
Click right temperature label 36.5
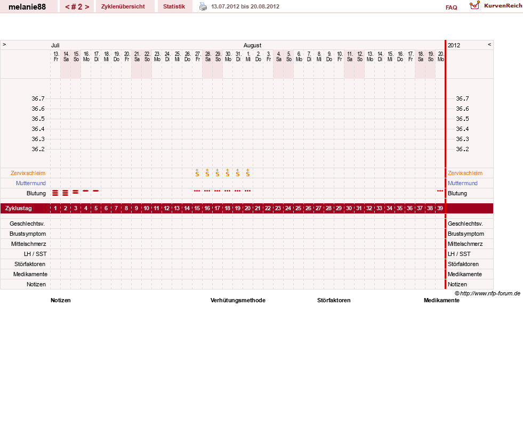[x=462, y=119]
